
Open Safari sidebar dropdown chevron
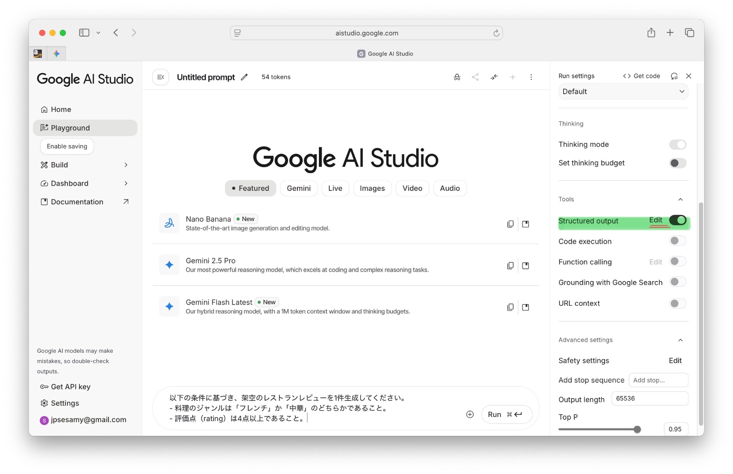tap(98, 32)
